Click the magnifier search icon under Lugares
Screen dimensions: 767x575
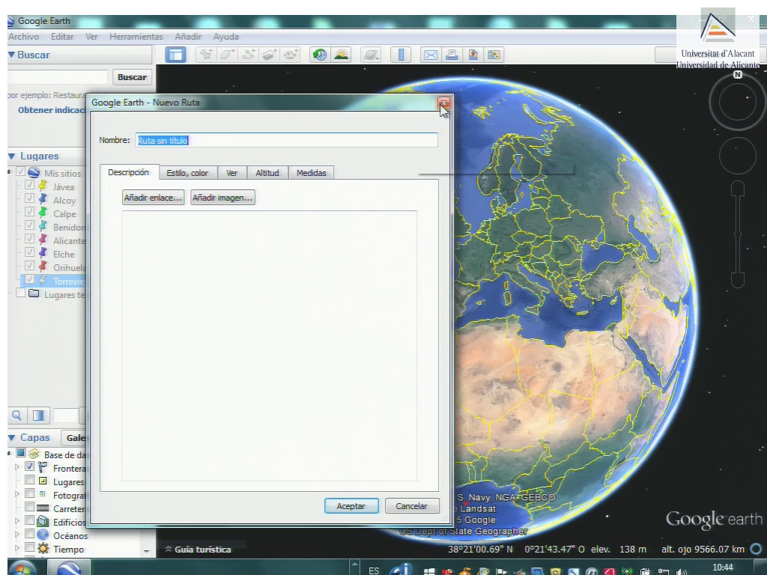click(x=16, y=416)
